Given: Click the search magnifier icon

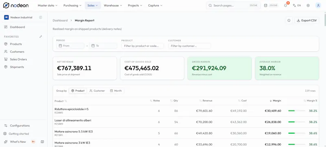Looking at the screenshot, I should point(210,6).
